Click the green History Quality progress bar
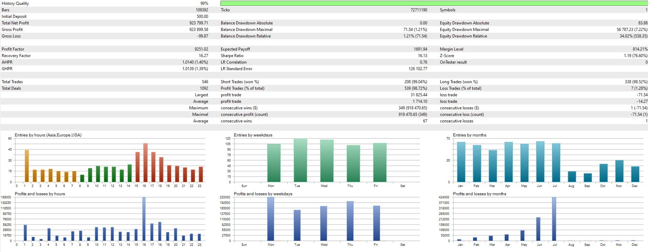648x252 pixels. [x=434, y=3]
